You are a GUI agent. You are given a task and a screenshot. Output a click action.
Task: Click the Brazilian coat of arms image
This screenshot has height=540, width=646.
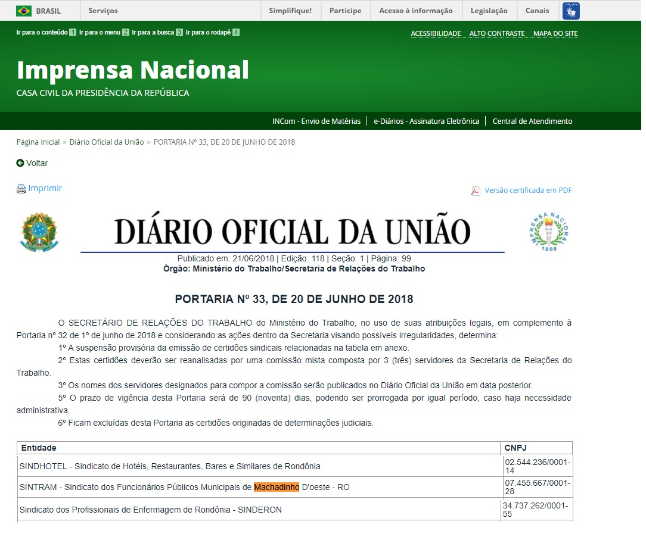point(39,232)
